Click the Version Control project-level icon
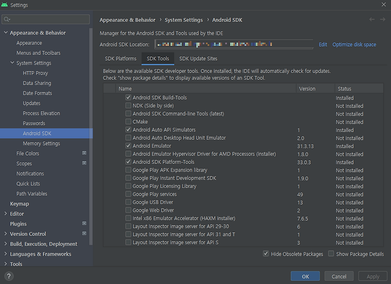 click(x=84, y=233)
